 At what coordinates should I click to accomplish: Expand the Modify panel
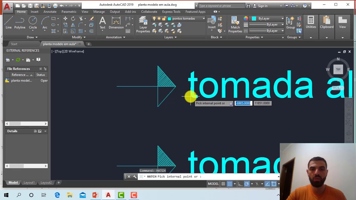pos(79,37)
